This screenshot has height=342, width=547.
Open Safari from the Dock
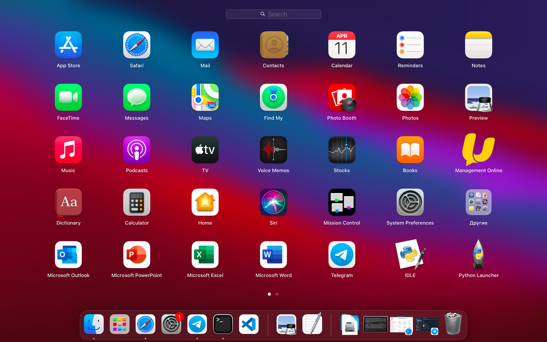145,324
